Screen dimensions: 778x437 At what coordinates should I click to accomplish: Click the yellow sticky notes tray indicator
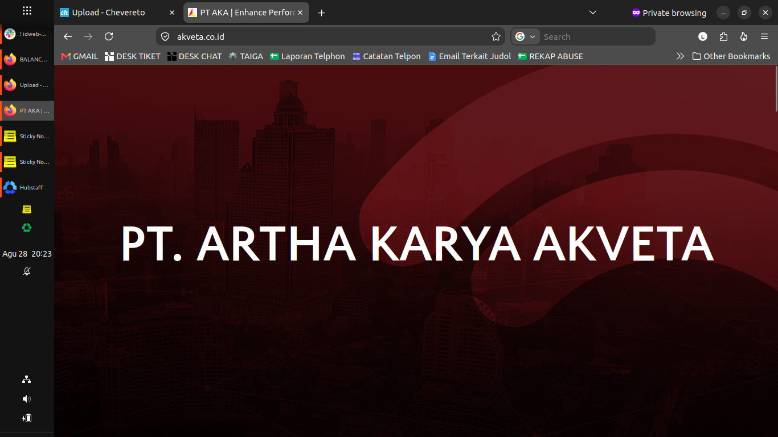[x=27, y=209]
